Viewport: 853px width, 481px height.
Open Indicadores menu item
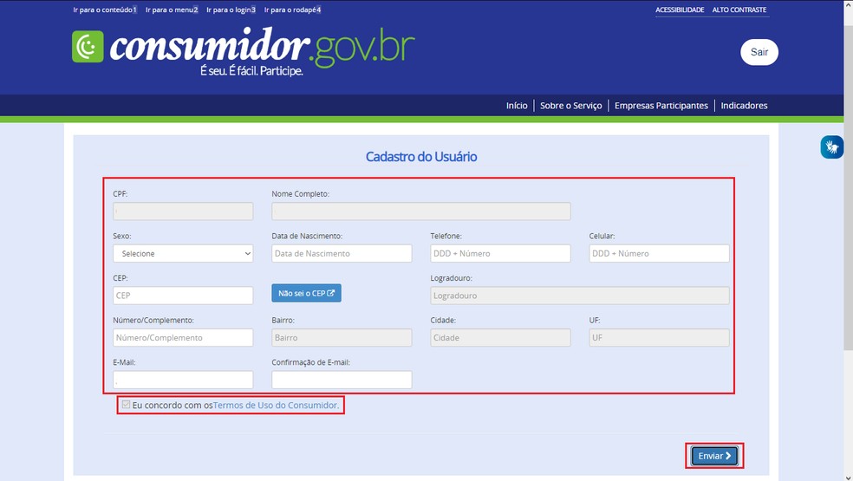coord(744,106)
